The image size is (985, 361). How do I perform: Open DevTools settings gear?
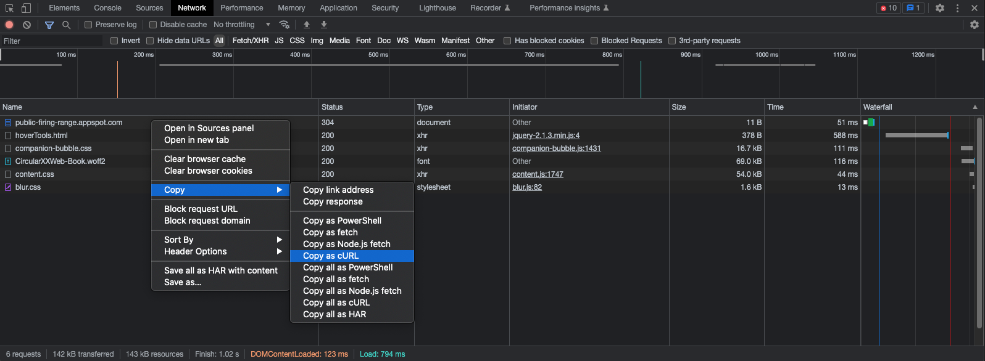point(939,8)
